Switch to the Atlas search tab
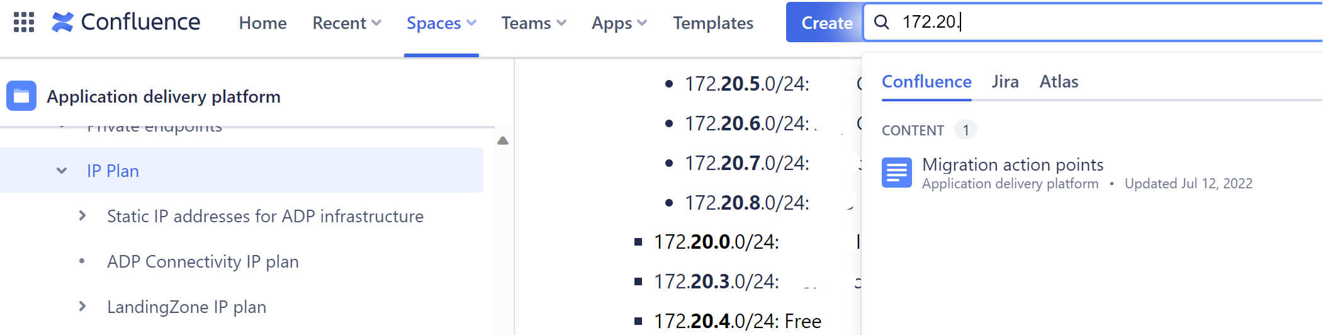 pyautogui.click(x=1059, y=82)
